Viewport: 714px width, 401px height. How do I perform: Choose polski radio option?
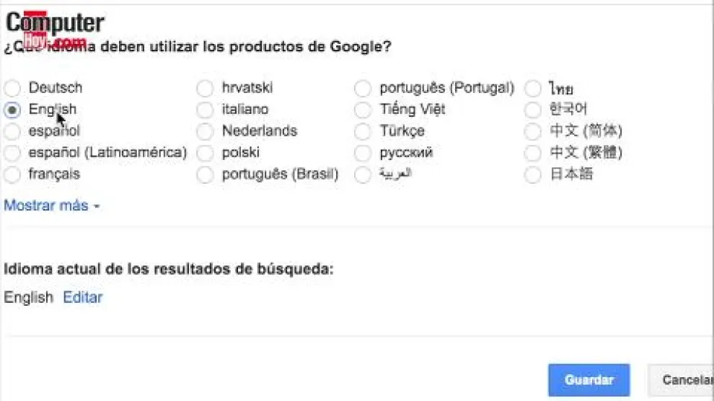tap(206, 153)
